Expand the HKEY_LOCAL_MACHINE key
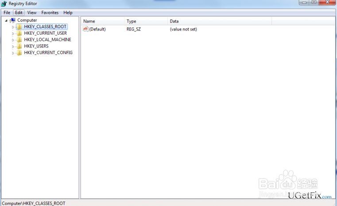337x206 pixels. 13,40
